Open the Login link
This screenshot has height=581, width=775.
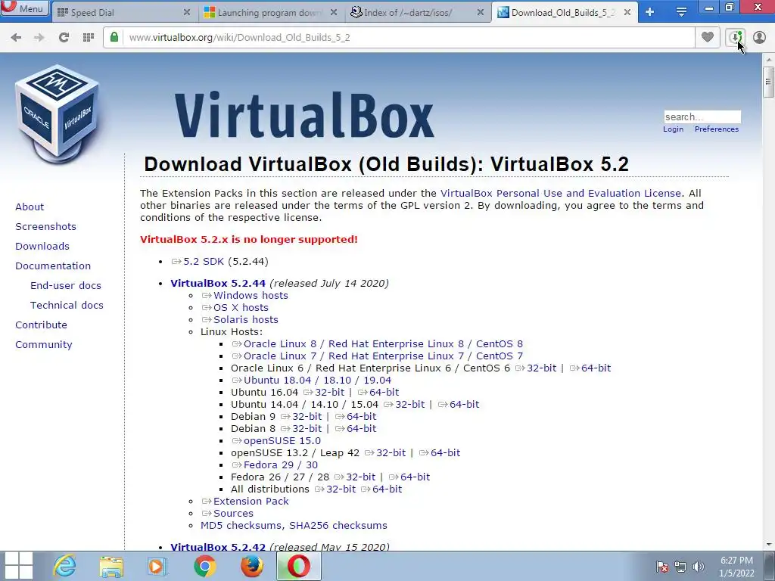[673, 129]
